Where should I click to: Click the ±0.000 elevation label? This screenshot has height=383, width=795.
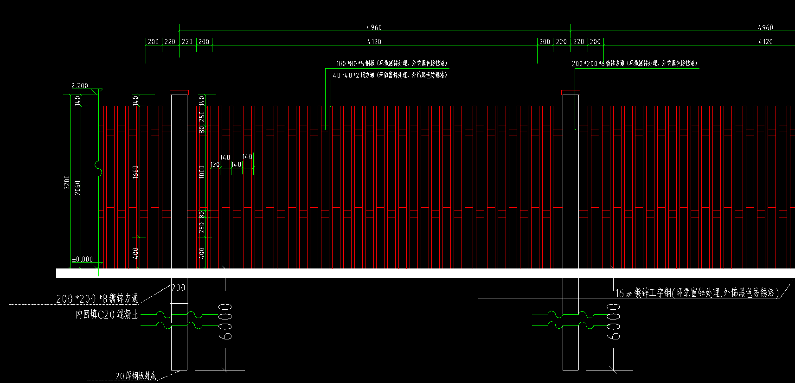point(83,260)
